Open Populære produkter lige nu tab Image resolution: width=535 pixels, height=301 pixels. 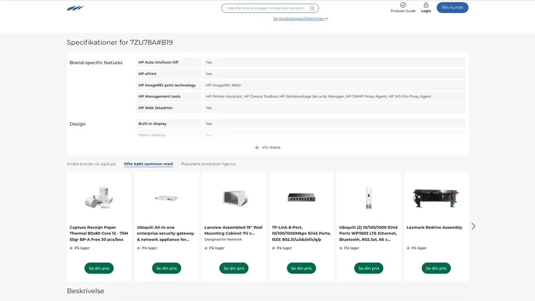pos(208,164)
